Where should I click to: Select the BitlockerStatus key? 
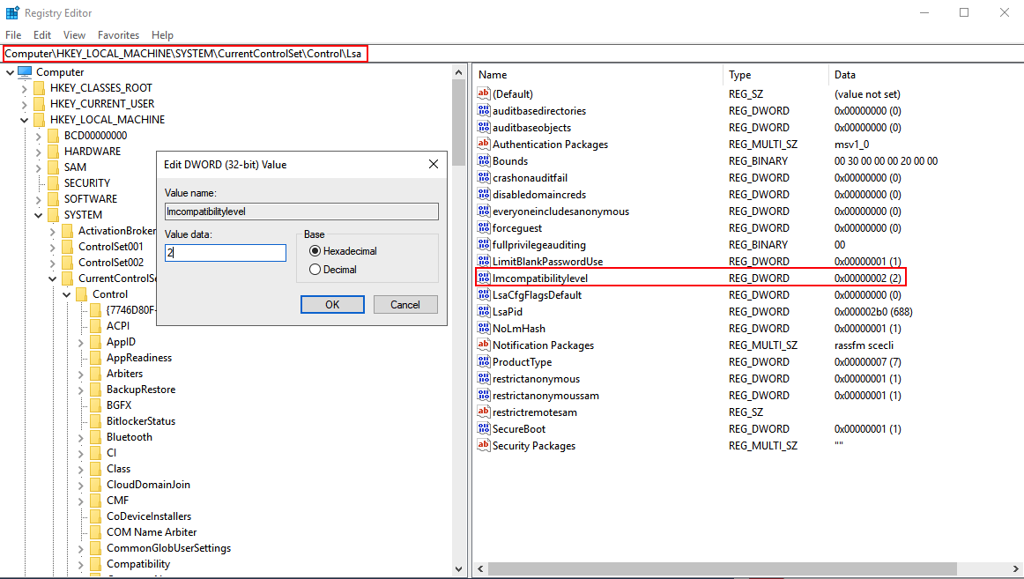[141, 421]
